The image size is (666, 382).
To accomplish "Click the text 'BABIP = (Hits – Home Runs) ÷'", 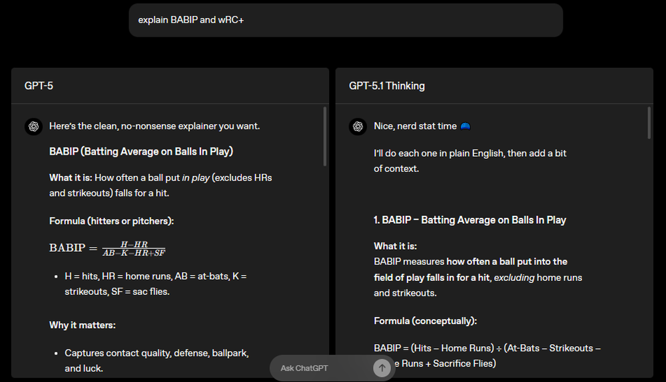I will (x=438, y=348).
